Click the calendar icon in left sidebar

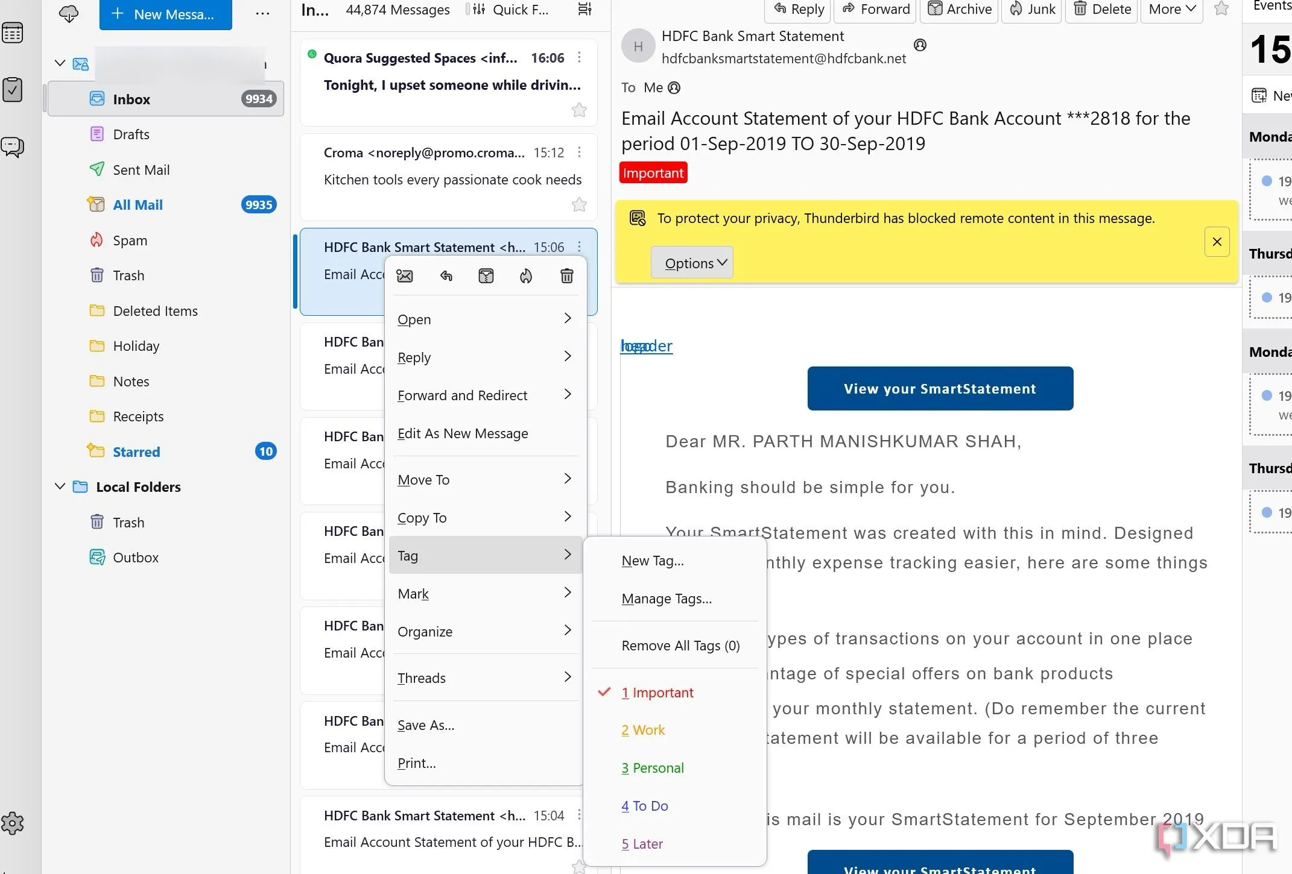click(13, 33)
